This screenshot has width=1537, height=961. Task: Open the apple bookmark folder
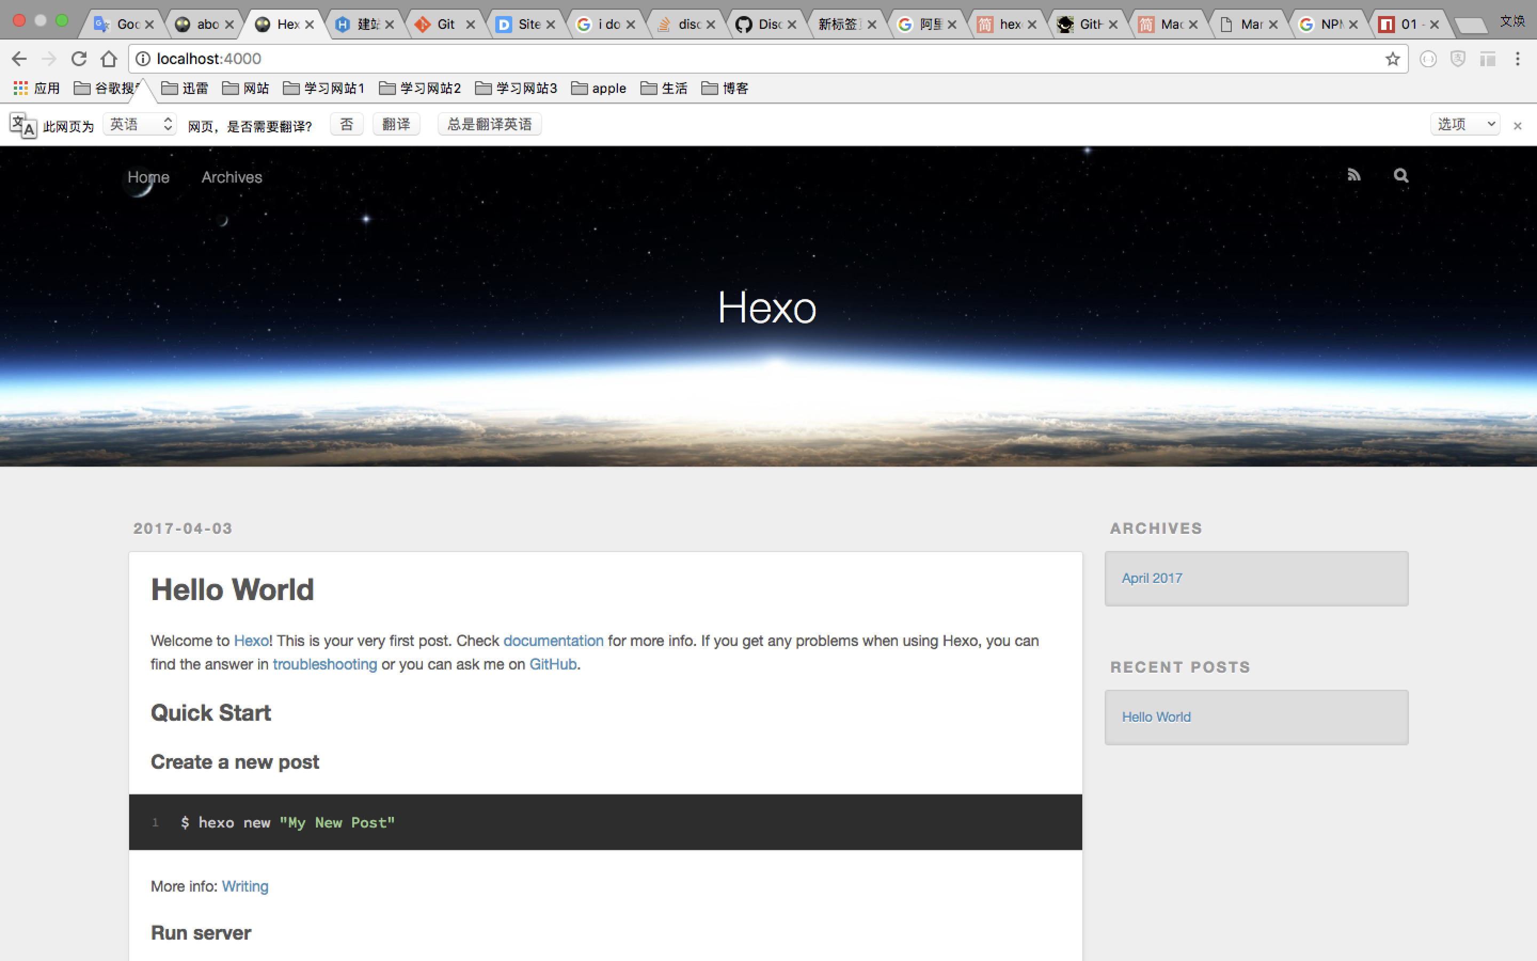(599, 88)
